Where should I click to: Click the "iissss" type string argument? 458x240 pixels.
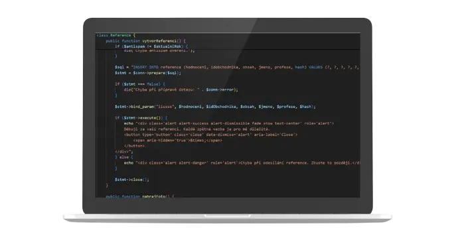click(165, 107)
